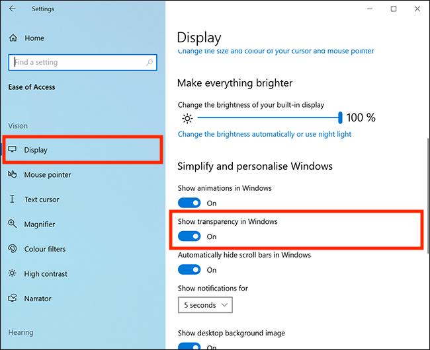The height and width of the screenshot is (350, 430).
Task: Click the brightness slider handle at 100 %
Action: [x=340, y=118]
